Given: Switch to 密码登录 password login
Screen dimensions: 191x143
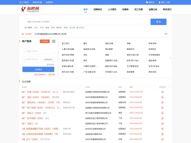Looking at the screenshot, I should pos(50,65).
